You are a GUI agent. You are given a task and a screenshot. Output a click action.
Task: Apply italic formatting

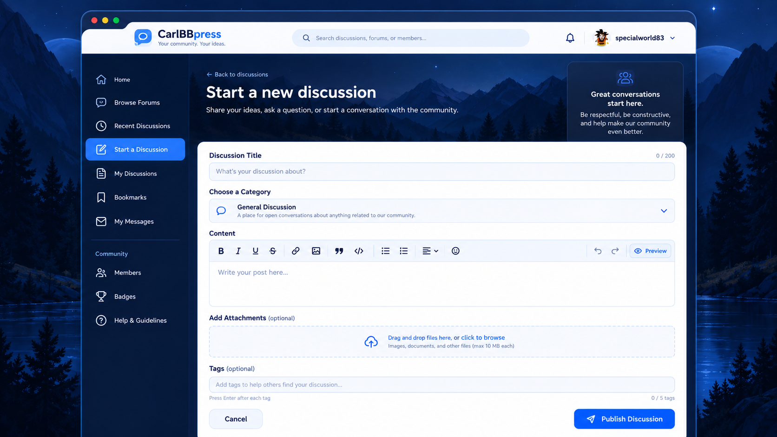[238, 251]
